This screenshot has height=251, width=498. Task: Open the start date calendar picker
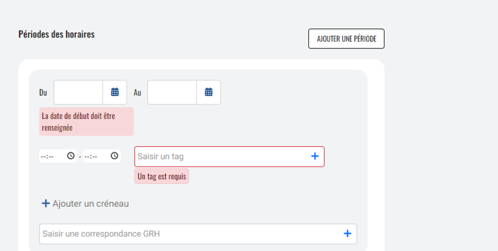115,93
